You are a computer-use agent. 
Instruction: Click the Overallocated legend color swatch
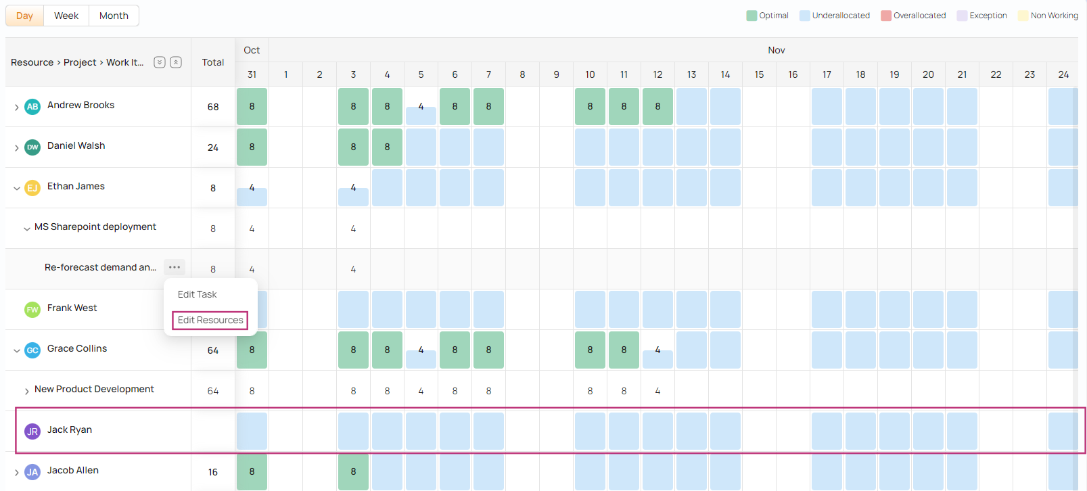click(x=886, y=16)
